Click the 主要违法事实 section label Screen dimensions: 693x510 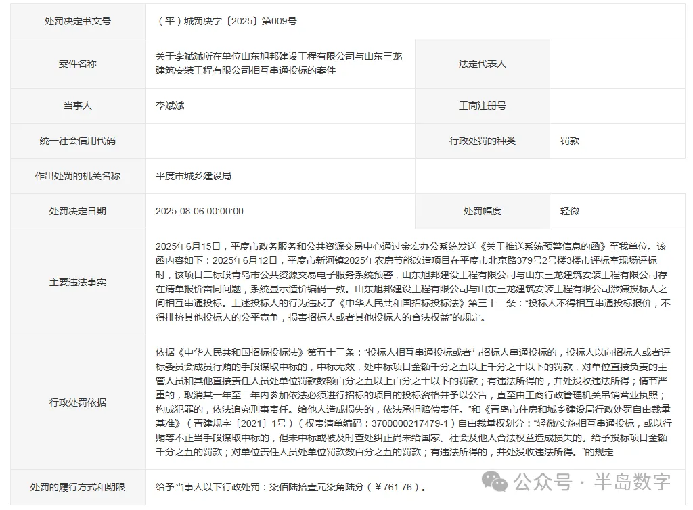(77, 282)
